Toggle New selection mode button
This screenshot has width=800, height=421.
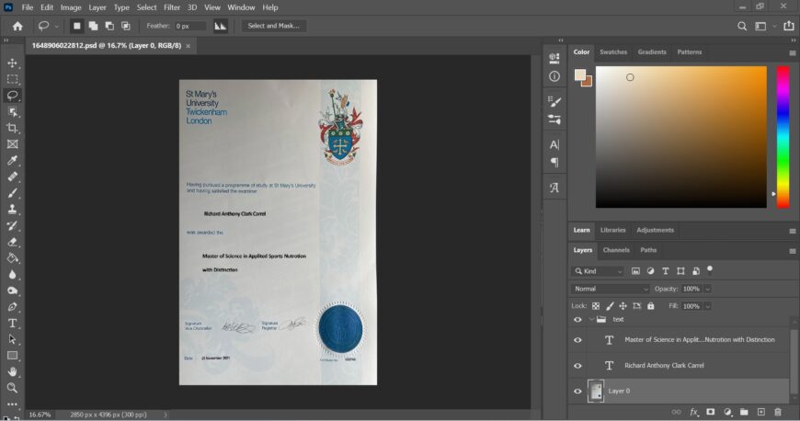point(76,26)
